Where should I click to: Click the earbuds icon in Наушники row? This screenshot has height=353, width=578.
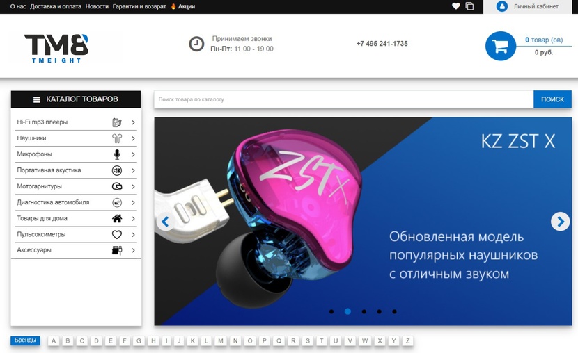coord(117,138)
